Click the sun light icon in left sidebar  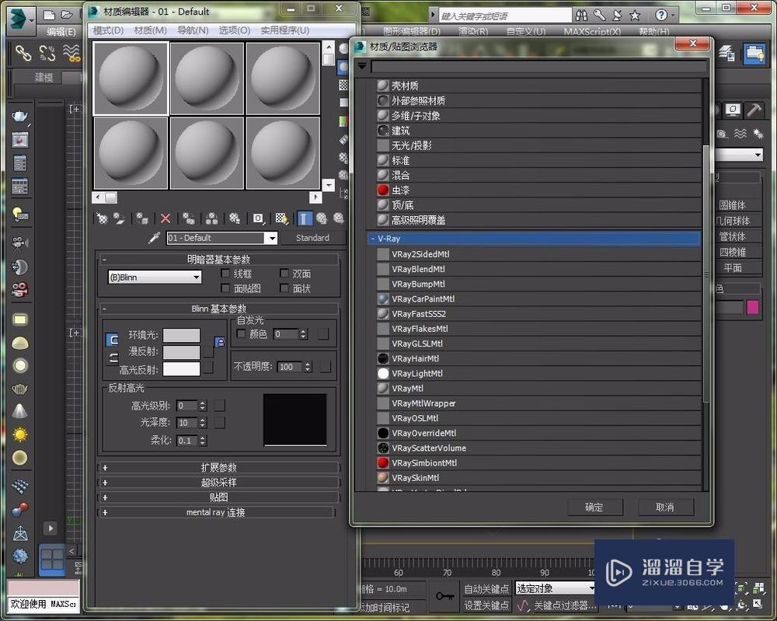tap(20, 434)
